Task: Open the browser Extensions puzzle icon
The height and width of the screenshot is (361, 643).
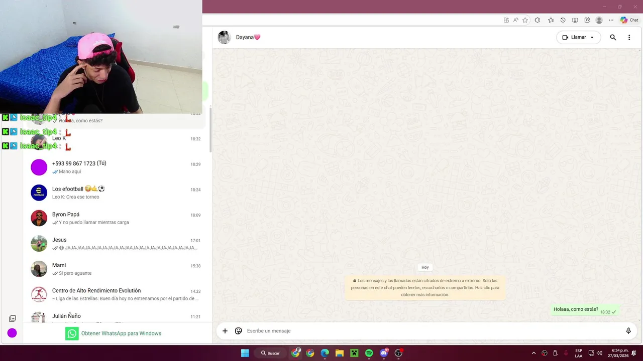Action: click(538, 20)
